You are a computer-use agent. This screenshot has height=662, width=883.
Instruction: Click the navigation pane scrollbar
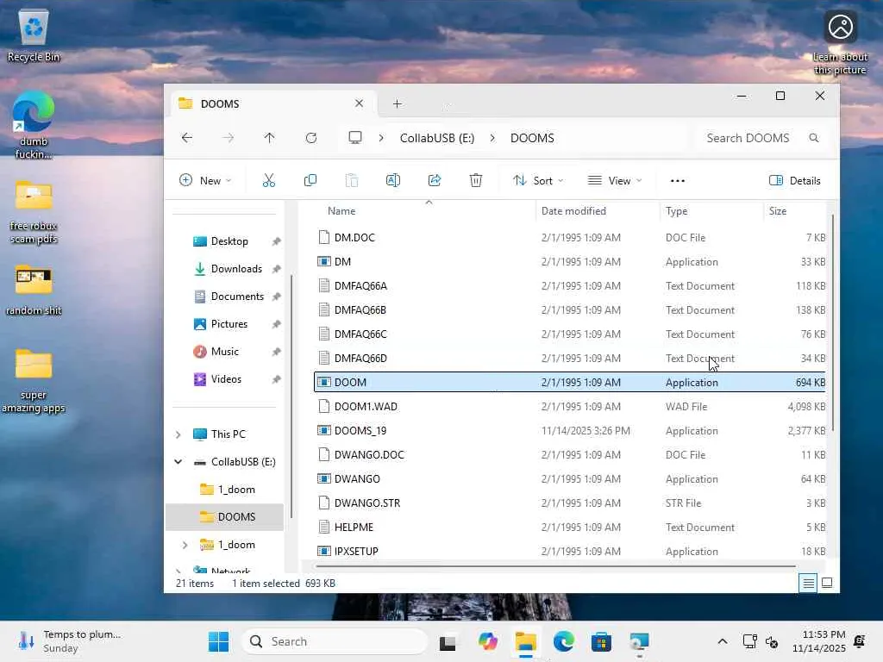pyautogui.click(x=291, y=397)
